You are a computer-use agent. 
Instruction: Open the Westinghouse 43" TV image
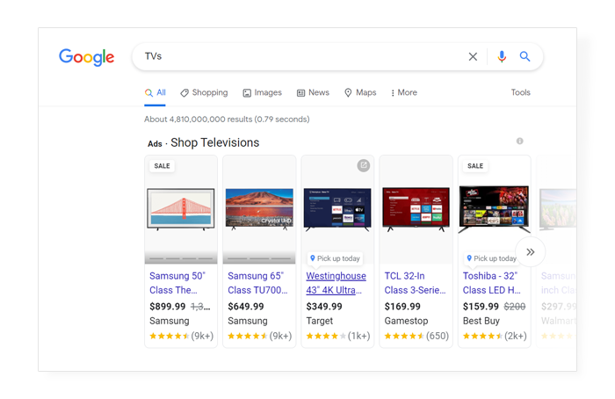[337, 209]
